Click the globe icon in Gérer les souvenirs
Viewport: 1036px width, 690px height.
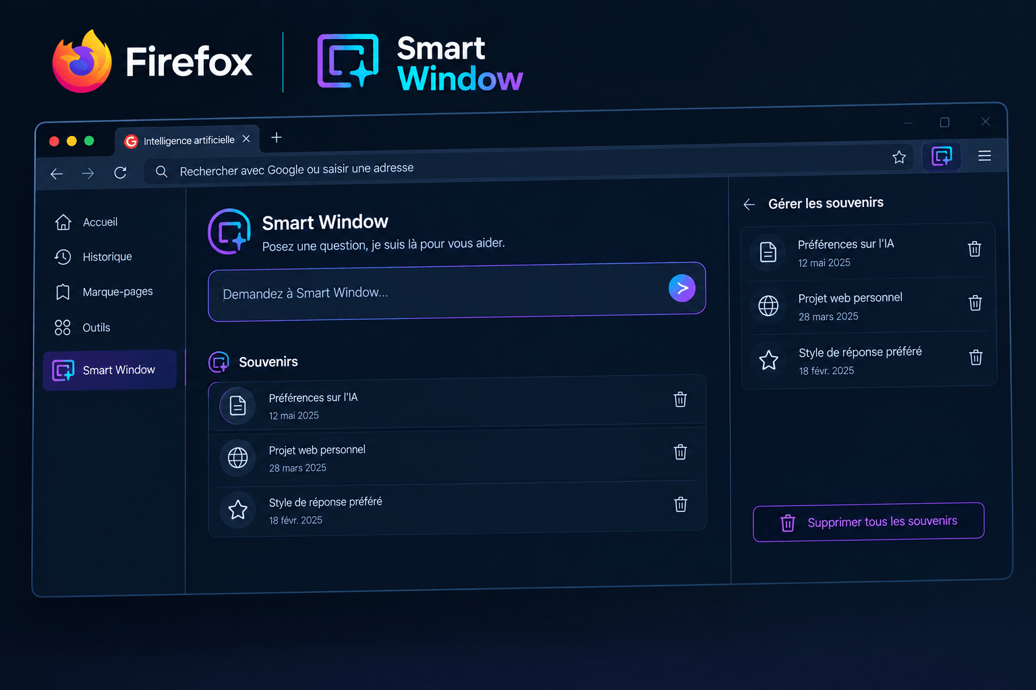[768, 306]
